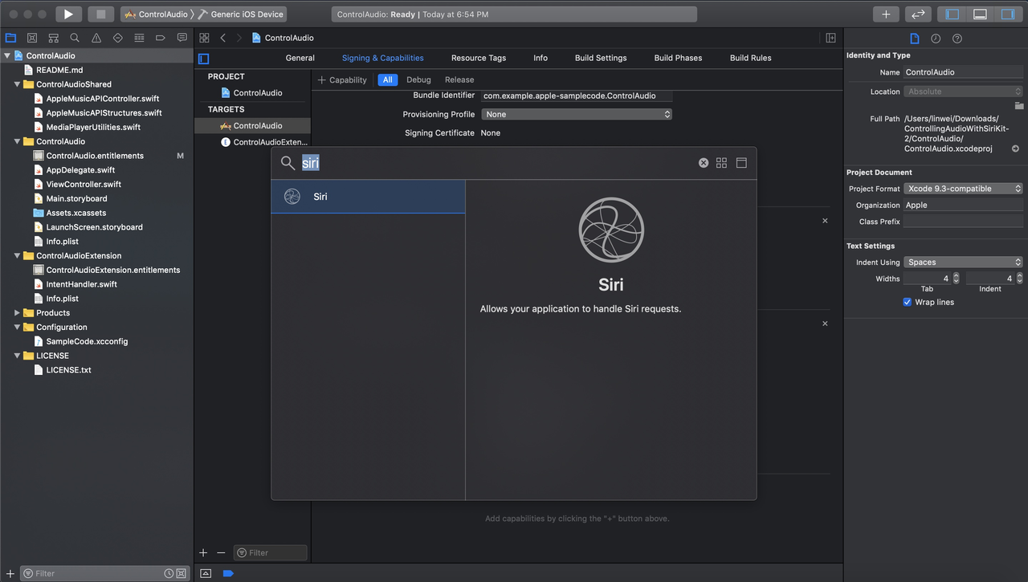
Task: Show blue breakpoint tag at bottom bar
Action: tap(228, 573)
